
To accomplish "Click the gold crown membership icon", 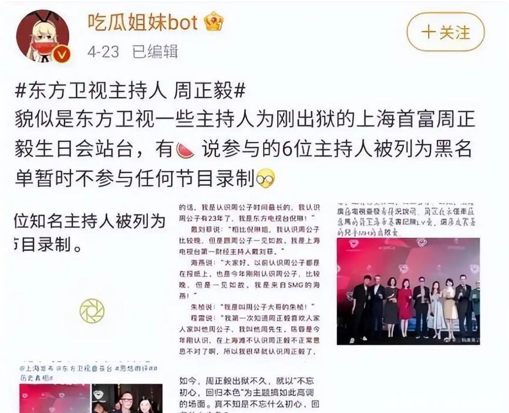I will [214, 21].
